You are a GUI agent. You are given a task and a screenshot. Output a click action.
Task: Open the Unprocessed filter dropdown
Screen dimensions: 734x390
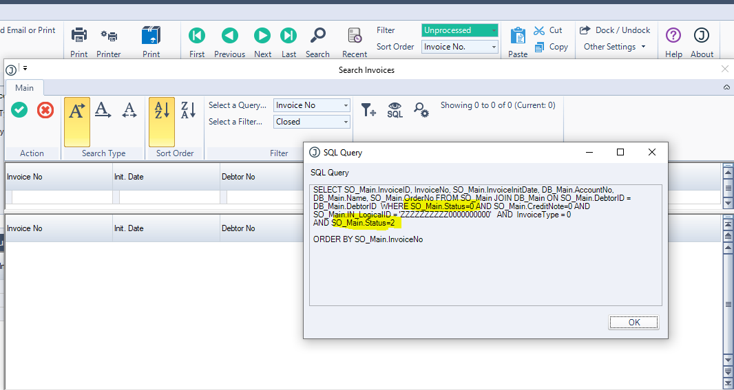493,30
